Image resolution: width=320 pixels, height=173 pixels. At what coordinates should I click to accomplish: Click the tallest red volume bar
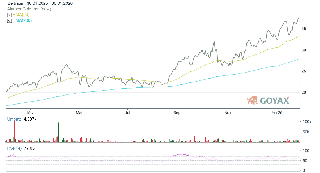tap(15, 132)
